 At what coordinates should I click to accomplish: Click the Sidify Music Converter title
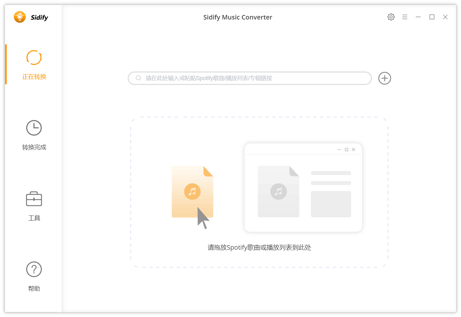[238, 17]
